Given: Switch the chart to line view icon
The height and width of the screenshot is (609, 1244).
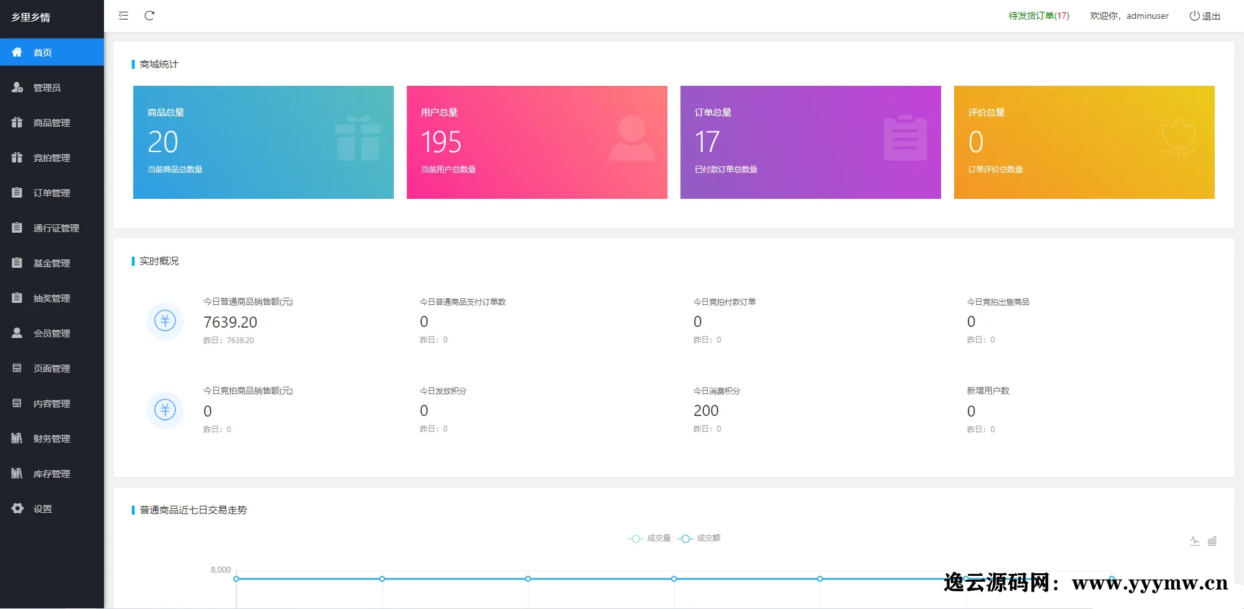Looking at the screenshot, I should click(x=1195, y=541).
